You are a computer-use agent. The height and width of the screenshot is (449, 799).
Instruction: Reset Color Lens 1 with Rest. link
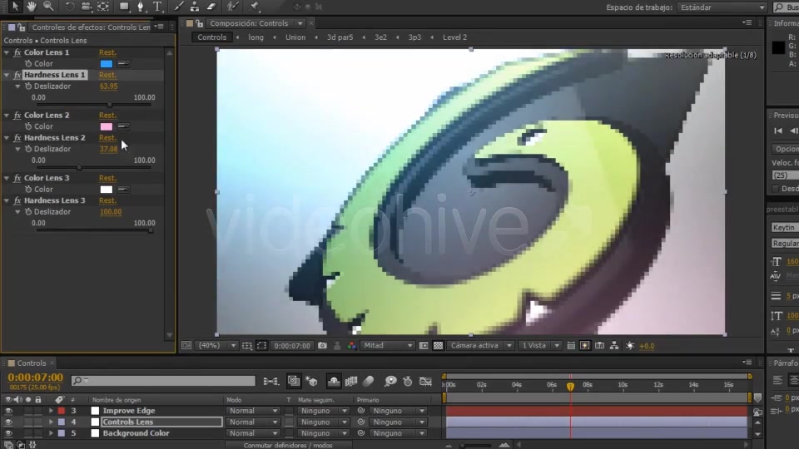coord(107,52)
